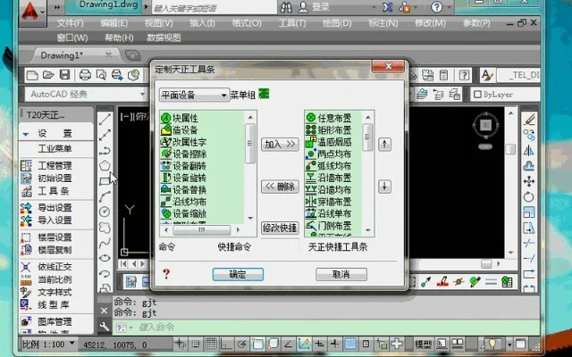Click the << 删除 button
Screen dimensions: 572x357
(280, 187)
